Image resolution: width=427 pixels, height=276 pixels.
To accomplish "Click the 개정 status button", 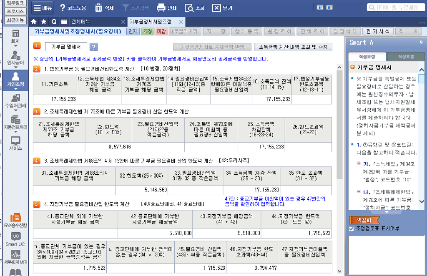I will [x=147, y=32].
